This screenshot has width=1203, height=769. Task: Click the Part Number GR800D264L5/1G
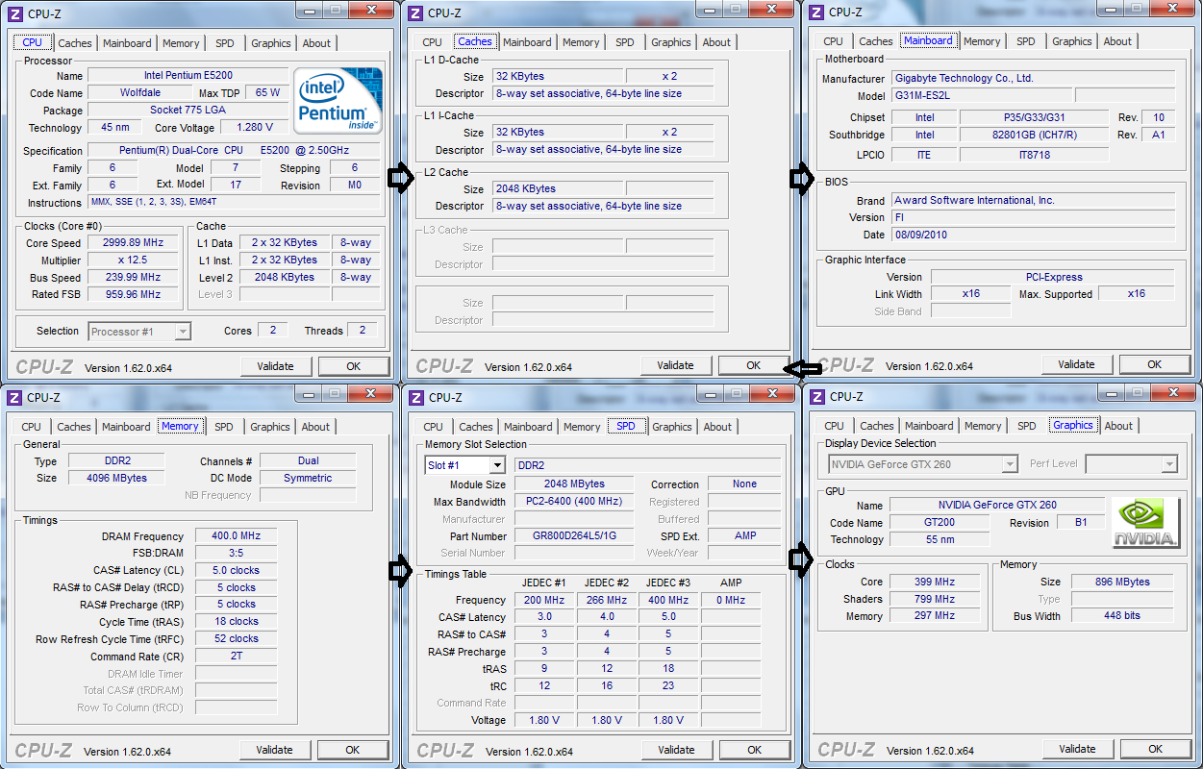click(x=574, y=536)
